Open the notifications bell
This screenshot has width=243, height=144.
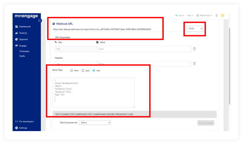217,15
